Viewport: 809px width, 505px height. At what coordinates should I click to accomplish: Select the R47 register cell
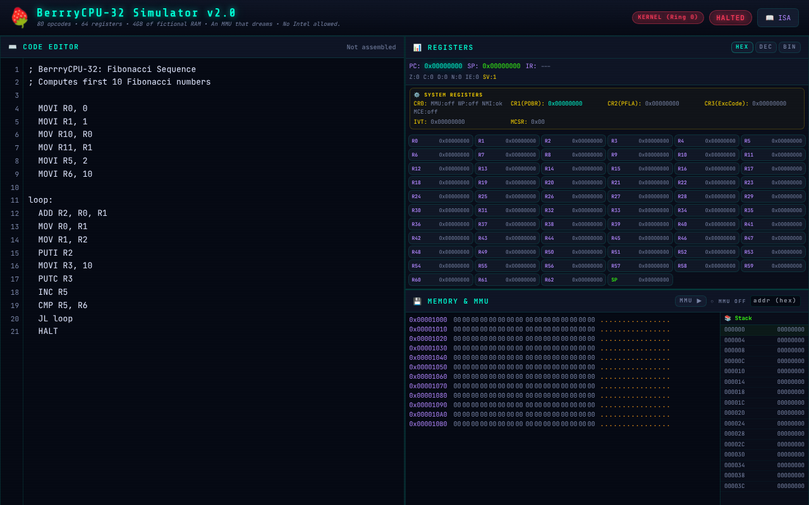click(x=773, y=238)
